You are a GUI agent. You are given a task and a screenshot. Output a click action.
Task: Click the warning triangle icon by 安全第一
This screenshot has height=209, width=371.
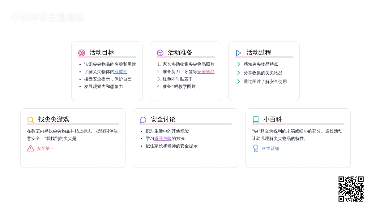point(31,148)
